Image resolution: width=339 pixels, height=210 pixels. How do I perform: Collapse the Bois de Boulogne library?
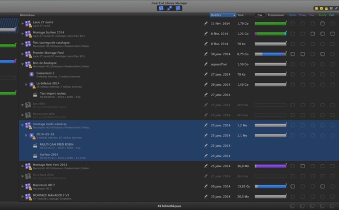(23, 64)
